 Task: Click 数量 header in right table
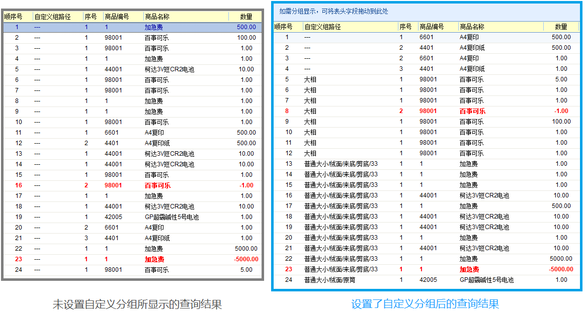pos(561,27)
